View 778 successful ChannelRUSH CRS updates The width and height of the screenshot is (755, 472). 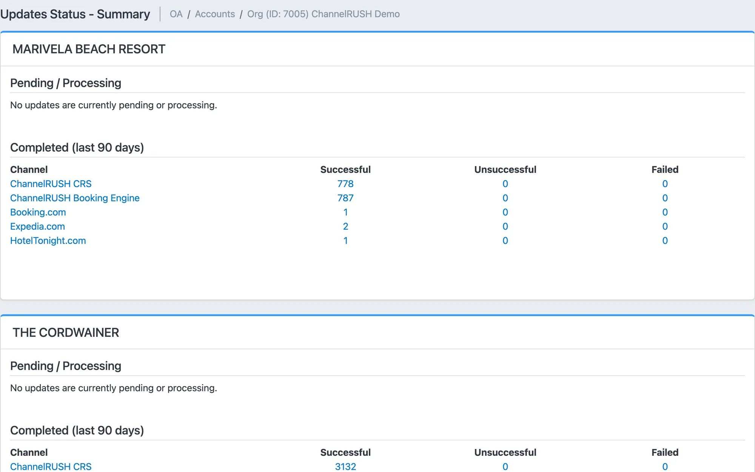[x=345, y=184]
